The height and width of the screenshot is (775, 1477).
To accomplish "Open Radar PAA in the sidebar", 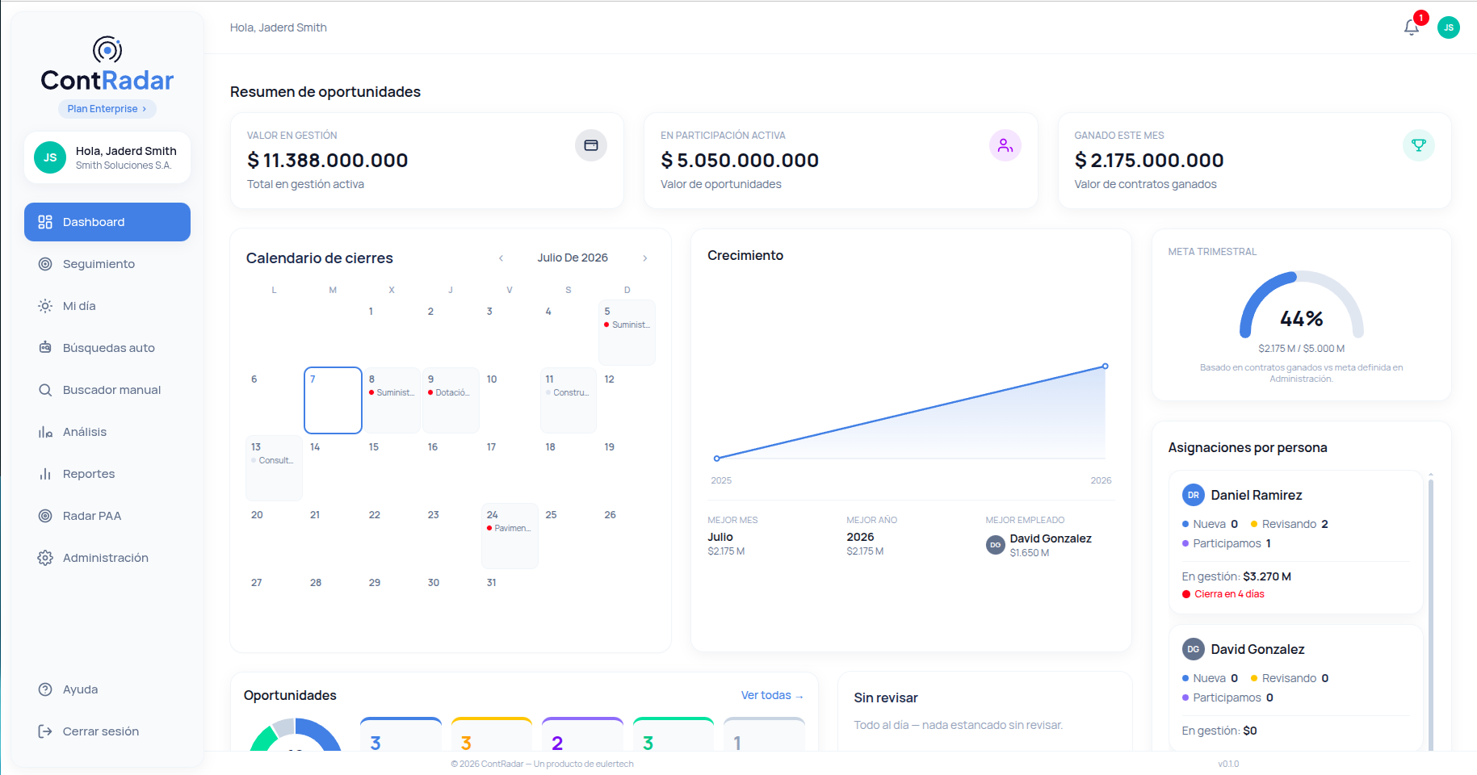I will 107,516.
